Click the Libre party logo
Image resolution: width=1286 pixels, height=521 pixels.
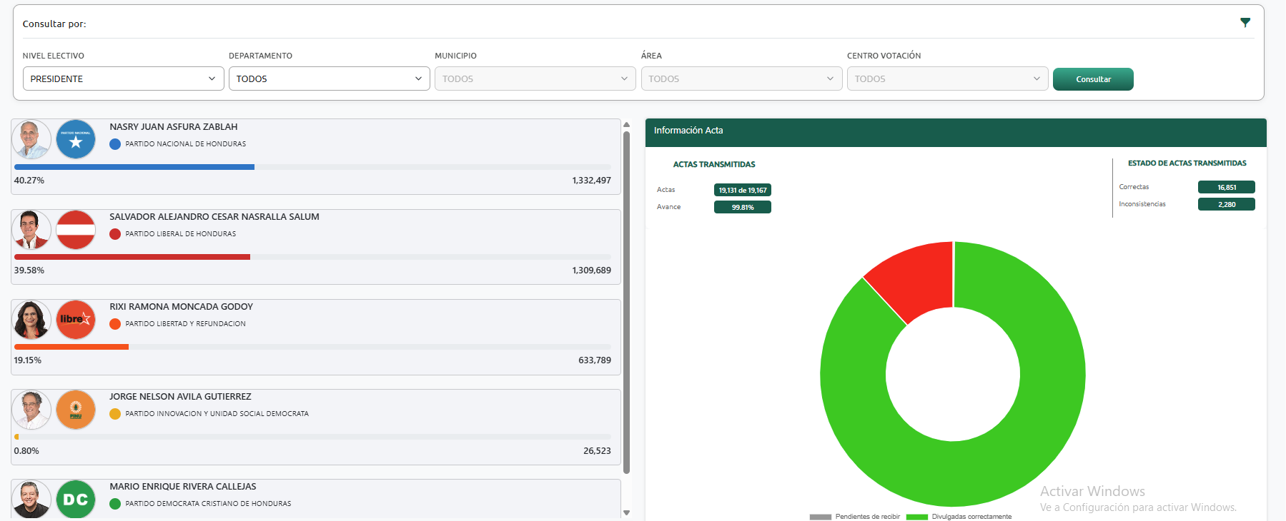coord(76,320)
